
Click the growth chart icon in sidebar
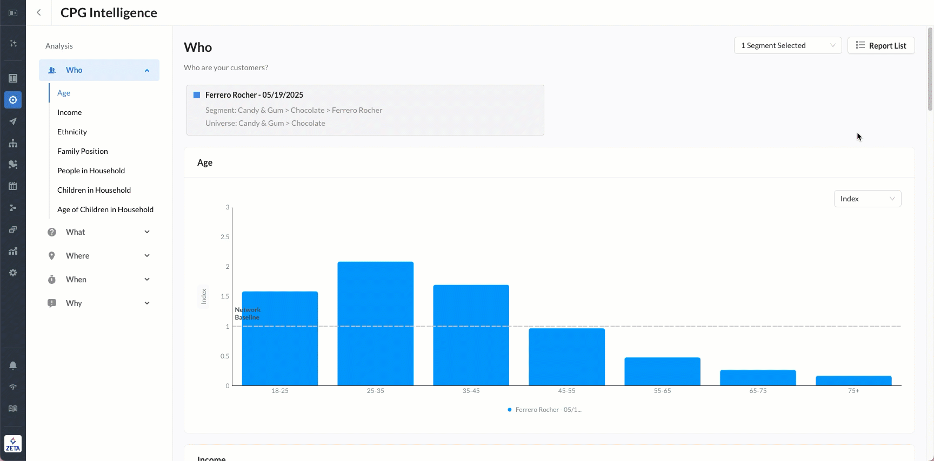[x=13, y=251]
